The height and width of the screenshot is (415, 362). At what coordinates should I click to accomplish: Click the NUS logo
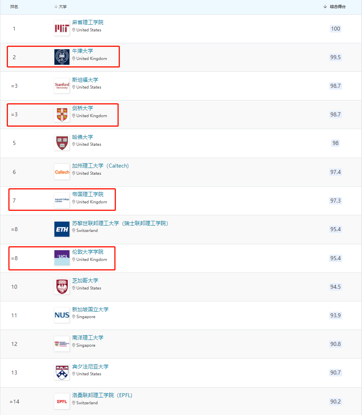(x=62, y=315)
